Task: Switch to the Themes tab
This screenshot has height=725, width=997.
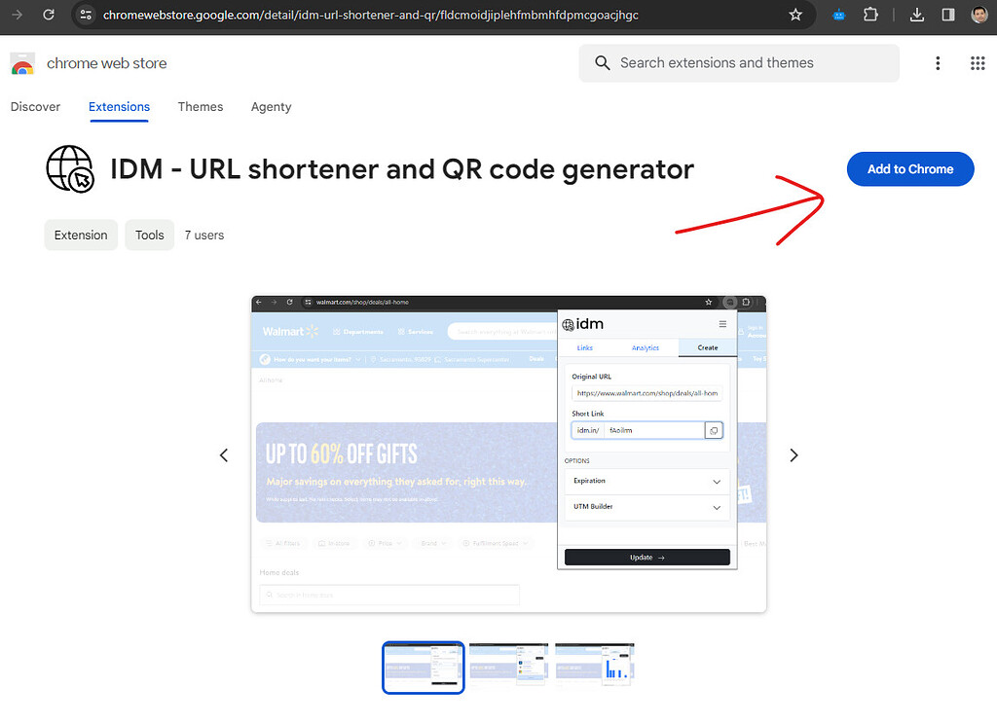Action: [201, 107]
